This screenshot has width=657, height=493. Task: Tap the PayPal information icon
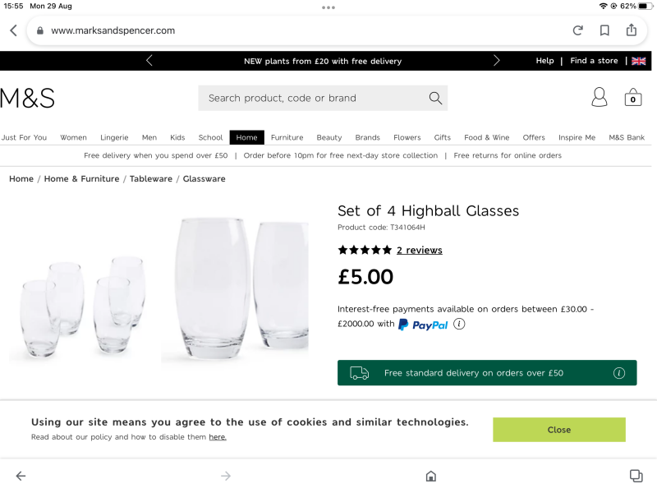click(x=459, y=324)
